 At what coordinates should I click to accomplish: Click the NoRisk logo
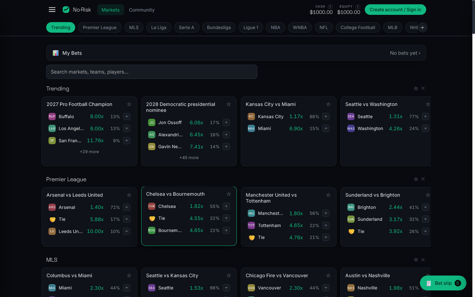click(x=77, y=10)
